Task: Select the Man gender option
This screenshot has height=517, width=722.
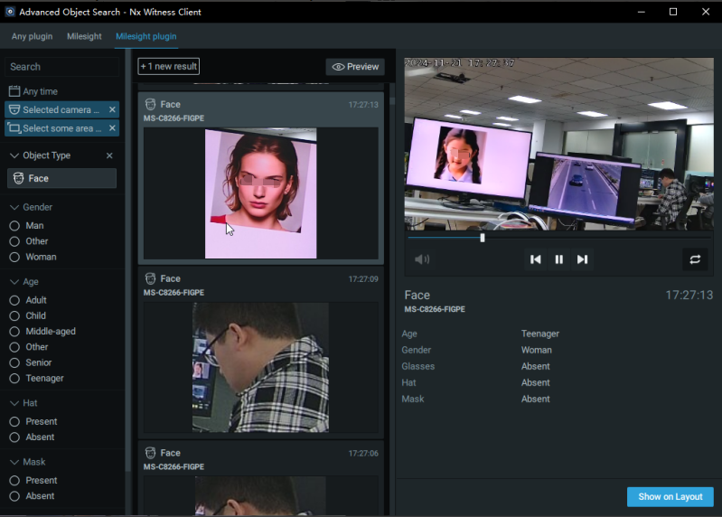Action: point(27,226)
